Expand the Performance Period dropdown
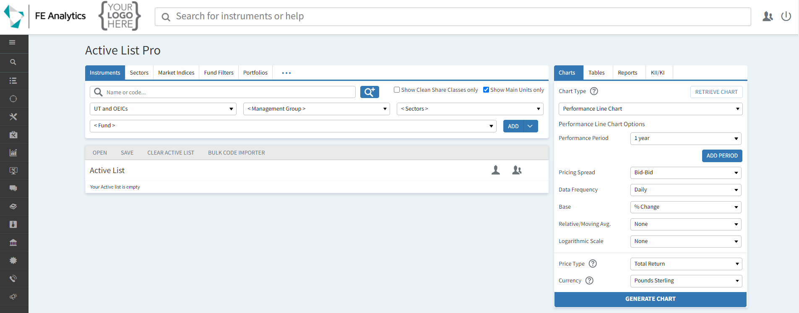799x313 pixels. tap(685, 139)
